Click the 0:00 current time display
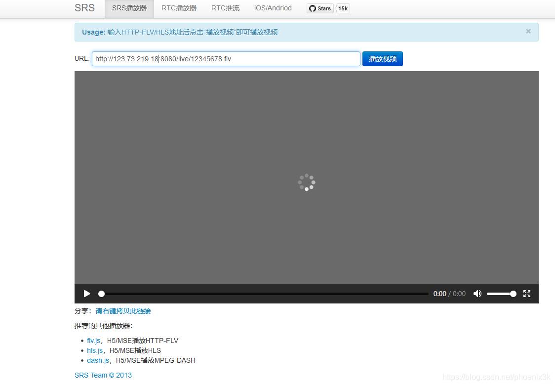Screen dimensions: 555x386 coord(439,294)
